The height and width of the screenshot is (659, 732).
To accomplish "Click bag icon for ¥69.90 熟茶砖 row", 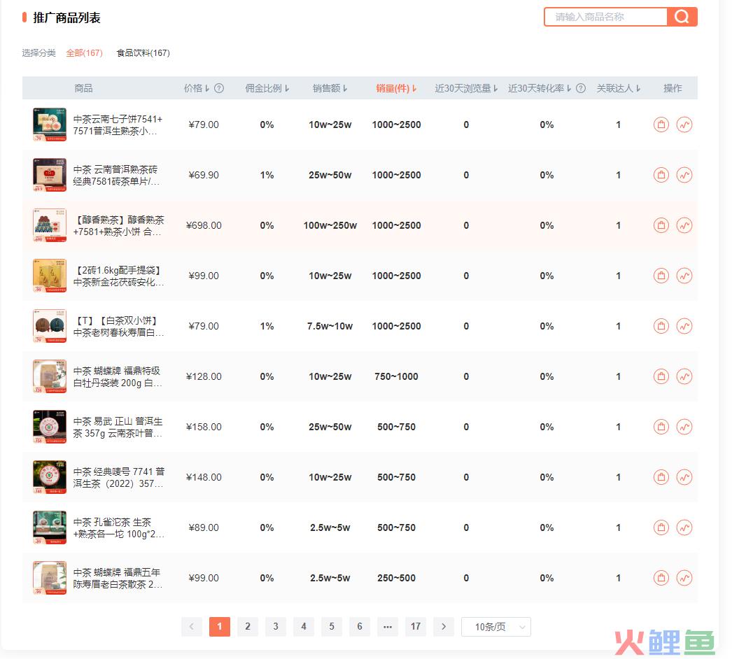I will (x=661, y=175).
